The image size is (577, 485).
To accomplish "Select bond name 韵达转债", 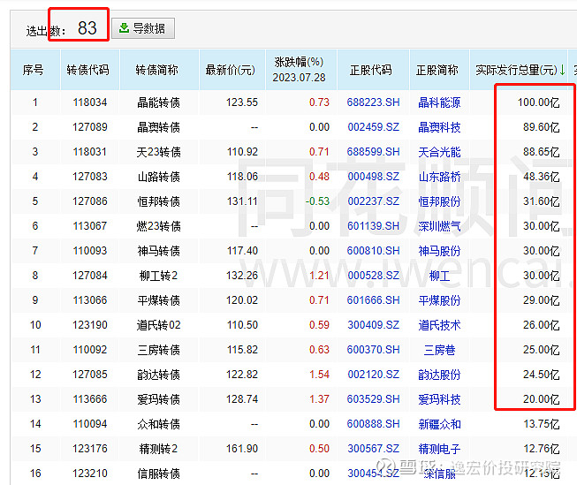I will [158, 375].
